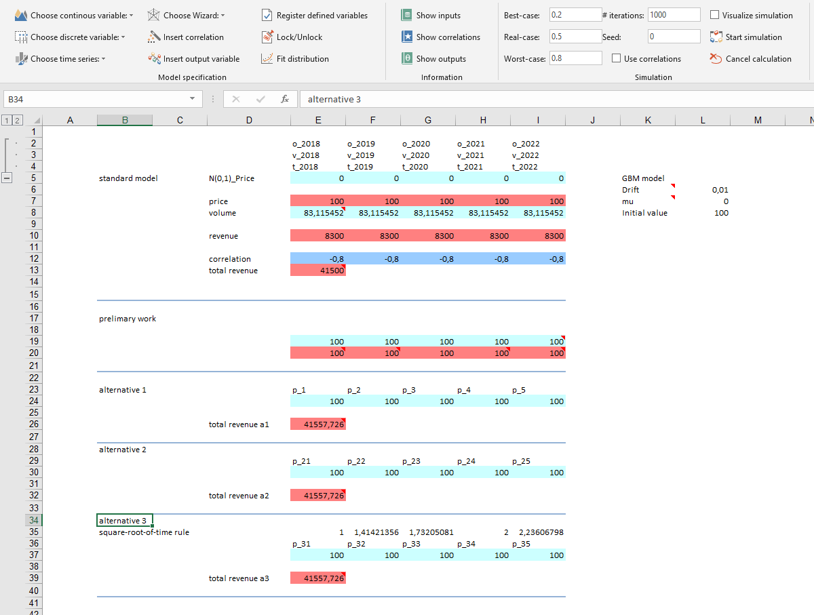Open Choose continous variable dropdown
Viewport: 814px width, 615px height.
click(x=131, y=15)
